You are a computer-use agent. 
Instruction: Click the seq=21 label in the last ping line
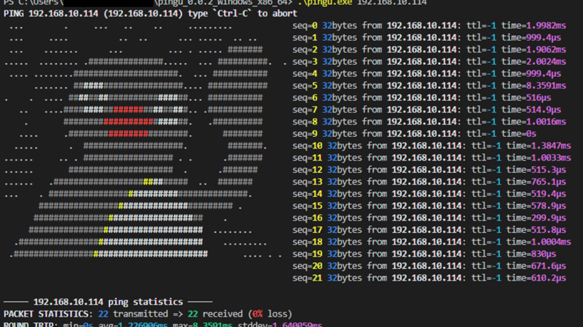307,278
